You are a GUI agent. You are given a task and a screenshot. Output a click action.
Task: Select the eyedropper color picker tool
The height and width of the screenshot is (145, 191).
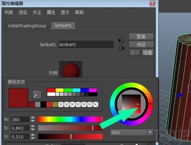(37, 94)
